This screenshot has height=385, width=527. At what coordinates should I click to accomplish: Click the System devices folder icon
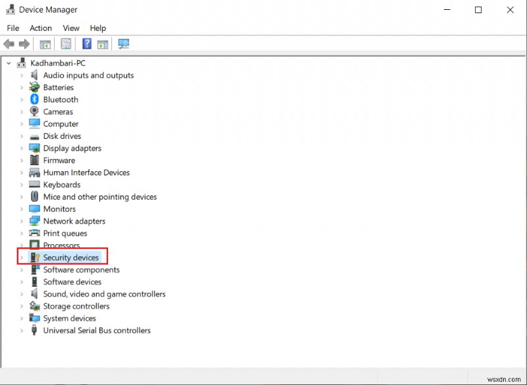tap(34, 318)
